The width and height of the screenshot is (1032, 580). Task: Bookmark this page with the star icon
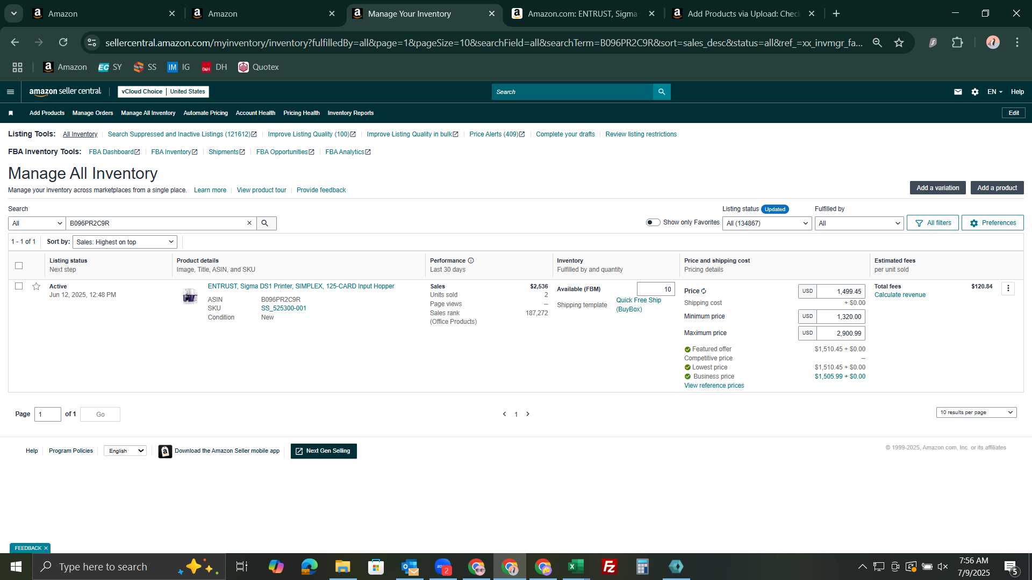pos(899,42)
